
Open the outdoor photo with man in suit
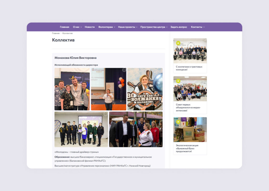[x=136, y=129]
